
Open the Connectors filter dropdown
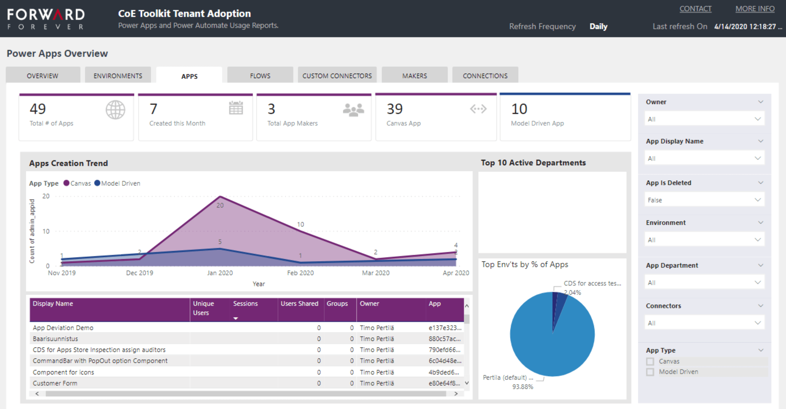pyautogui.click(x=705, y=323)
